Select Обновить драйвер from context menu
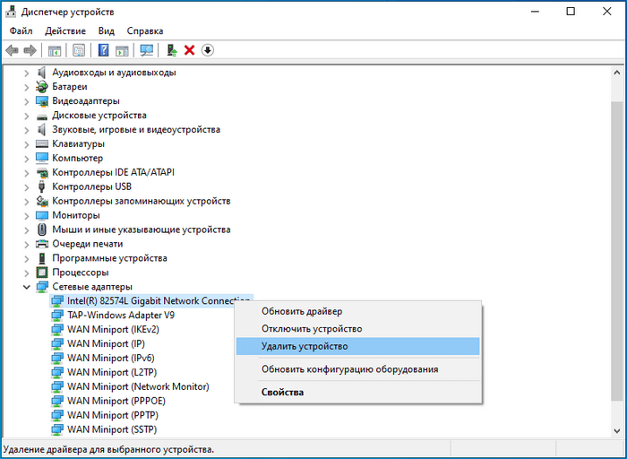Viewport: 627px width, 459px height. [x=302, y=311]
